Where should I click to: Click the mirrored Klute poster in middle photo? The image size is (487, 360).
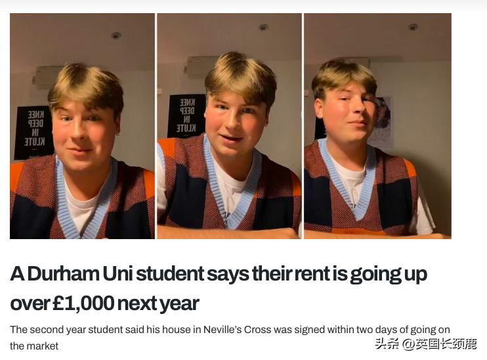[186, 116]
